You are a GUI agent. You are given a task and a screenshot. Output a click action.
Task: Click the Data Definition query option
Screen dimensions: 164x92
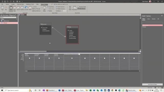pos(36,11)
